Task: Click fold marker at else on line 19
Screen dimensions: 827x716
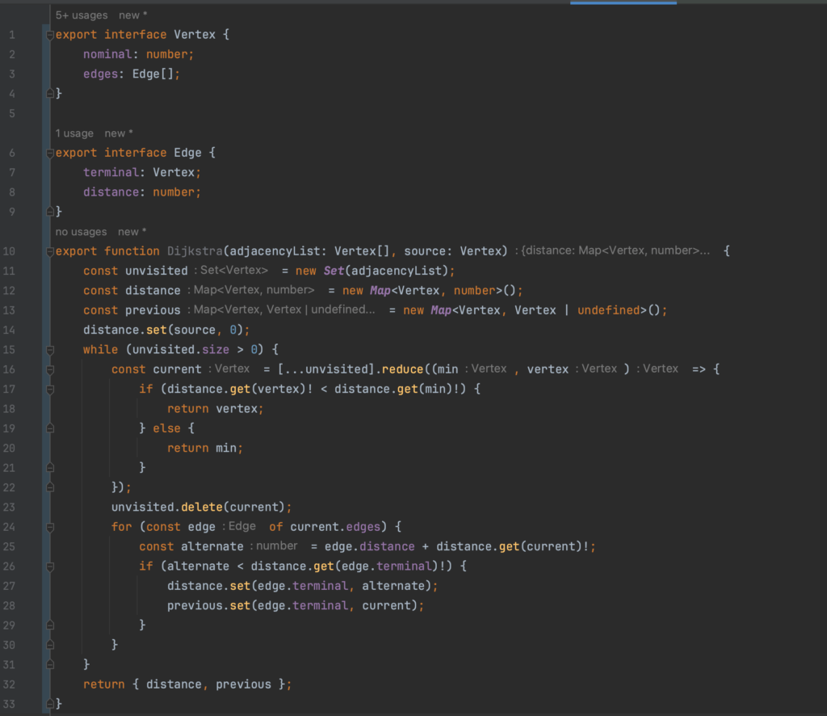Action: tap(50, 428)
